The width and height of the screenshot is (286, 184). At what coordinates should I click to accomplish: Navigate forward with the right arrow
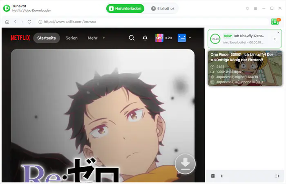22,22
